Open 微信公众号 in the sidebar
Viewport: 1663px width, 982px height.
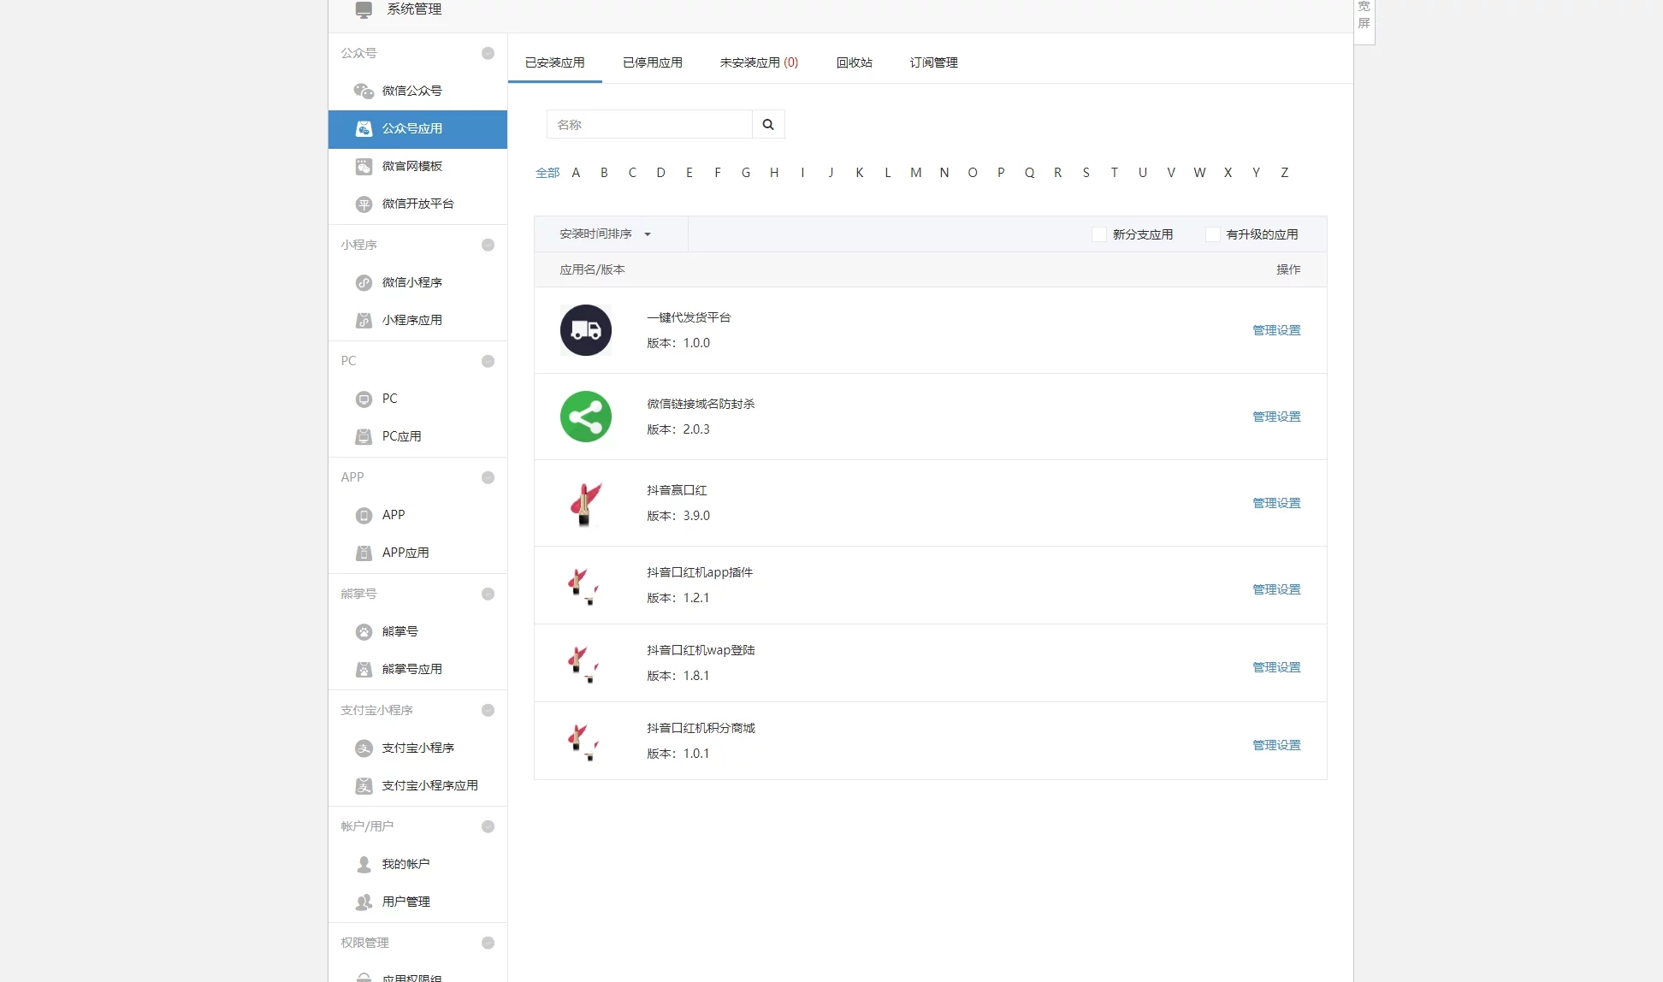click(x=411, y=91)
